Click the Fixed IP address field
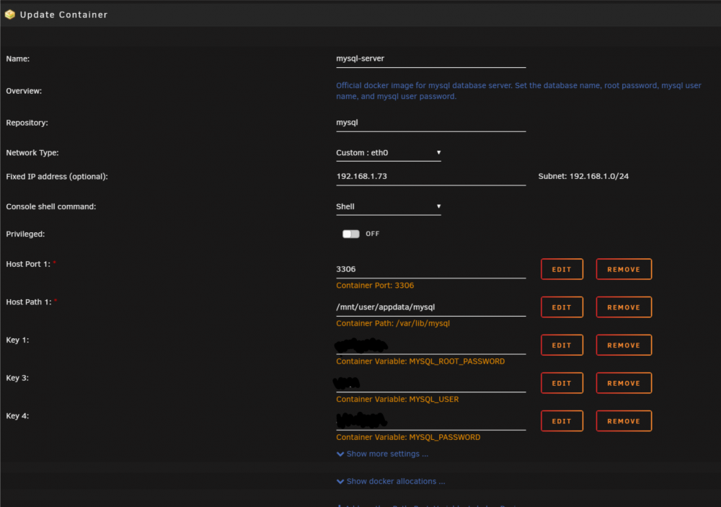Screen dimensions: 721x507 click(x=431, y=177)
